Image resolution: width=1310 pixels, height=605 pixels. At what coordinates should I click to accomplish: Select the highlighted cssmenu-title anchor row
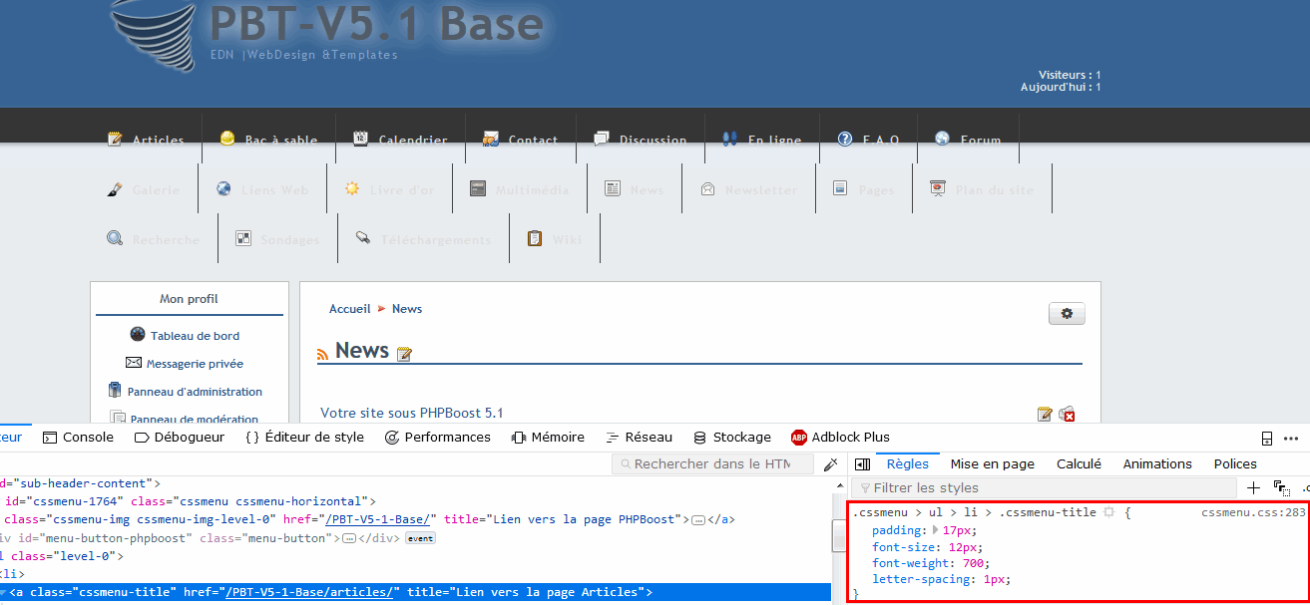(416, 592)
